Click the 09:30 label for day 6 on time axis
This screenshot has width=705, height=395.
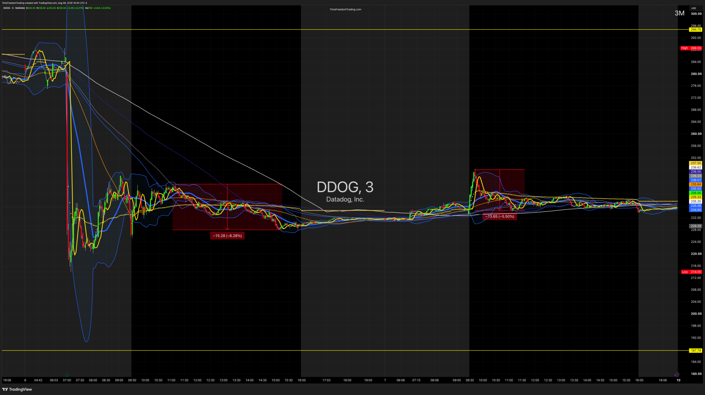click(x=132, y=380)
